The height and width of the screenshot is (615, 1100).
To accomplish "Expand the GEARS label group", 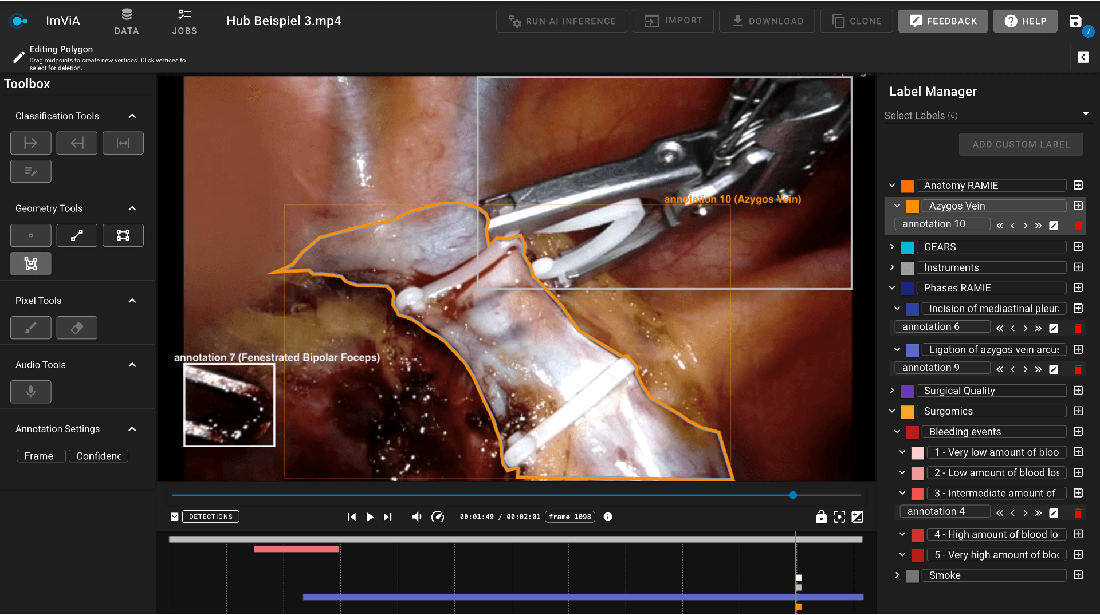I will (x=891, y=247).
